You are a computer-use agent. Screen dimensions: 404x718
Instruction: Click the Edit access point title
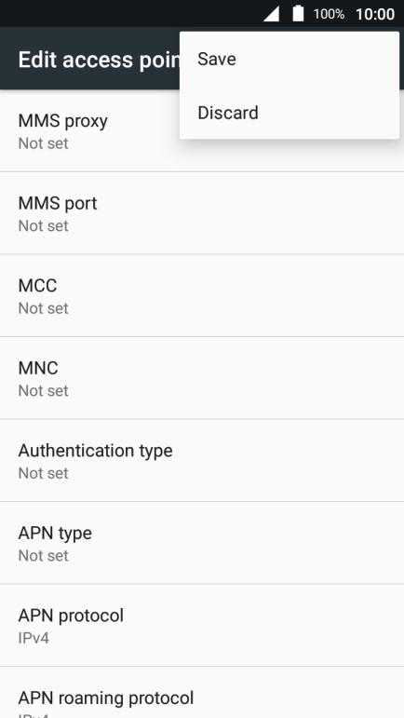pyautogui.click(x=99, y=60)
